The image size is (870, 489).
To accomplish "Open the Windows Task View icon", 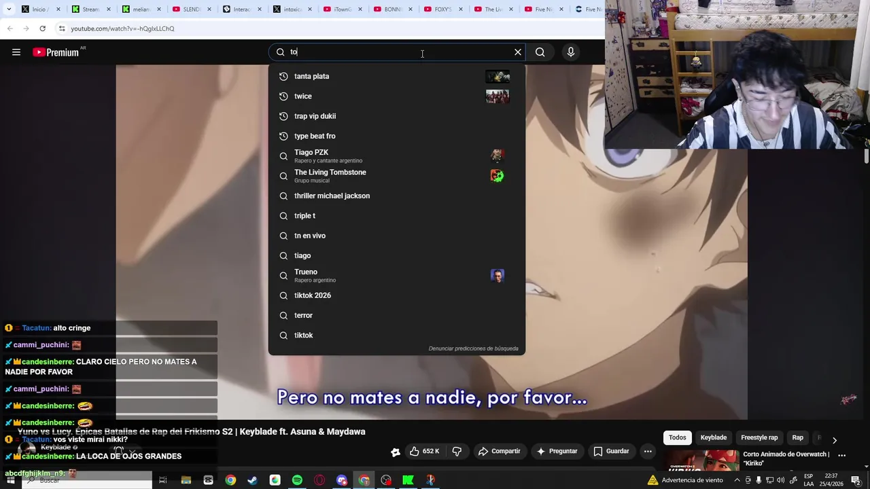I will pos(163,480).
